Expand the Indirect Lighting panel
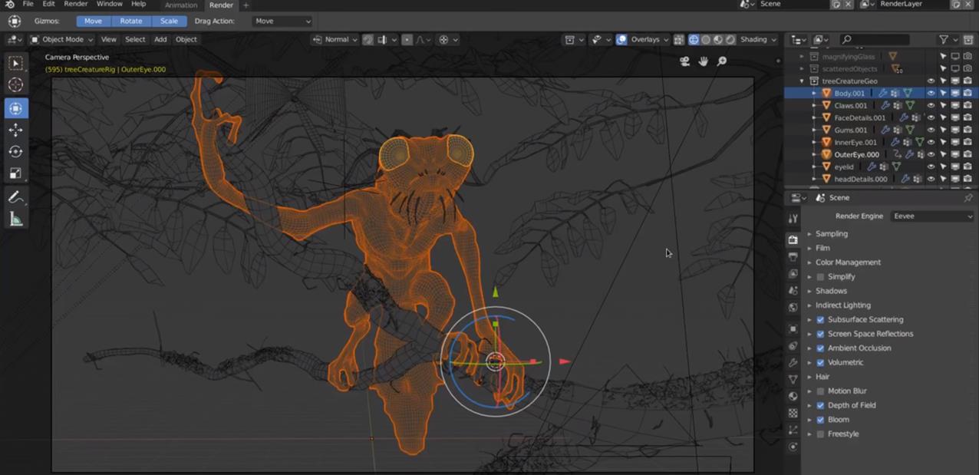This screenshot has height=475, width=979. coord(842,305)
